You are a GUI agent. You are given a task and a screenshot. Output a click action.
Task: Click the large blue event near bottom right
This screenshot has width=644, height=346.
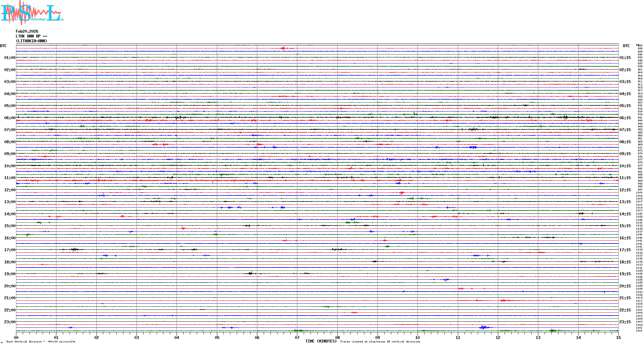point(484,327)
